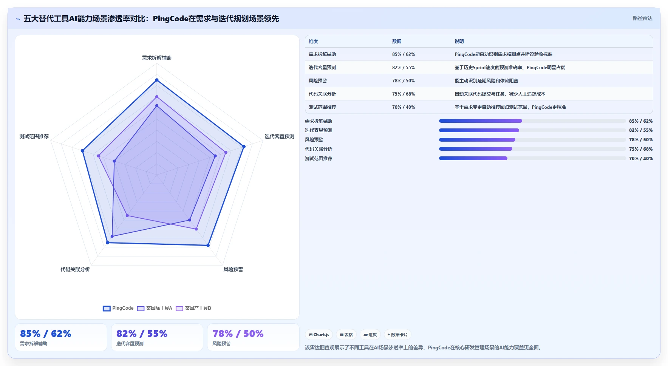Image resolution: width=668 pixels, height=366 pixels.
Task: Click description about PingCode能自动识别需求模糊点
Action: coord(503,54)
